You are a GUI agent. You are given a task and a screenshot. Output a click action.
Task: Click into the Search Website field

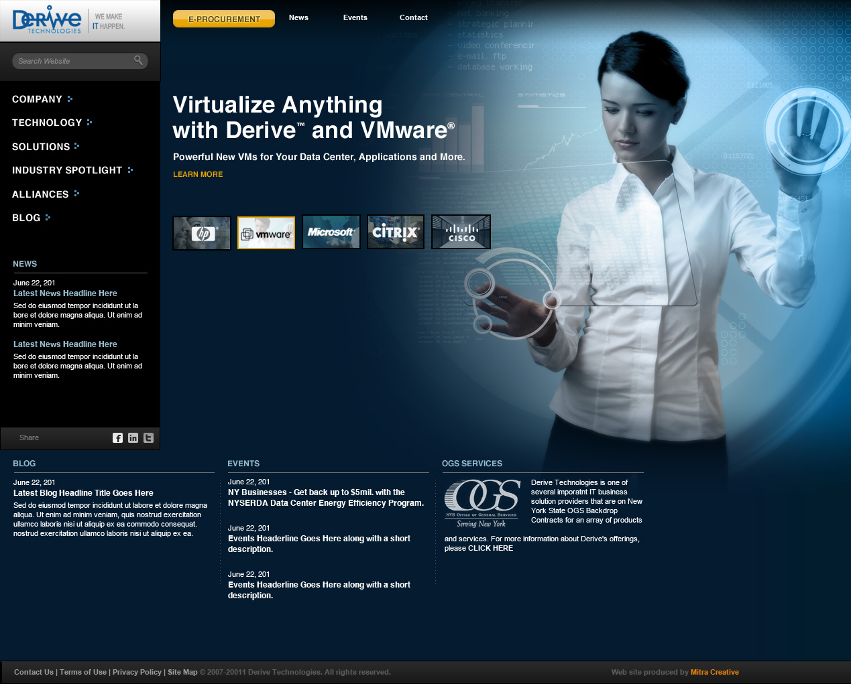point(70,61)
